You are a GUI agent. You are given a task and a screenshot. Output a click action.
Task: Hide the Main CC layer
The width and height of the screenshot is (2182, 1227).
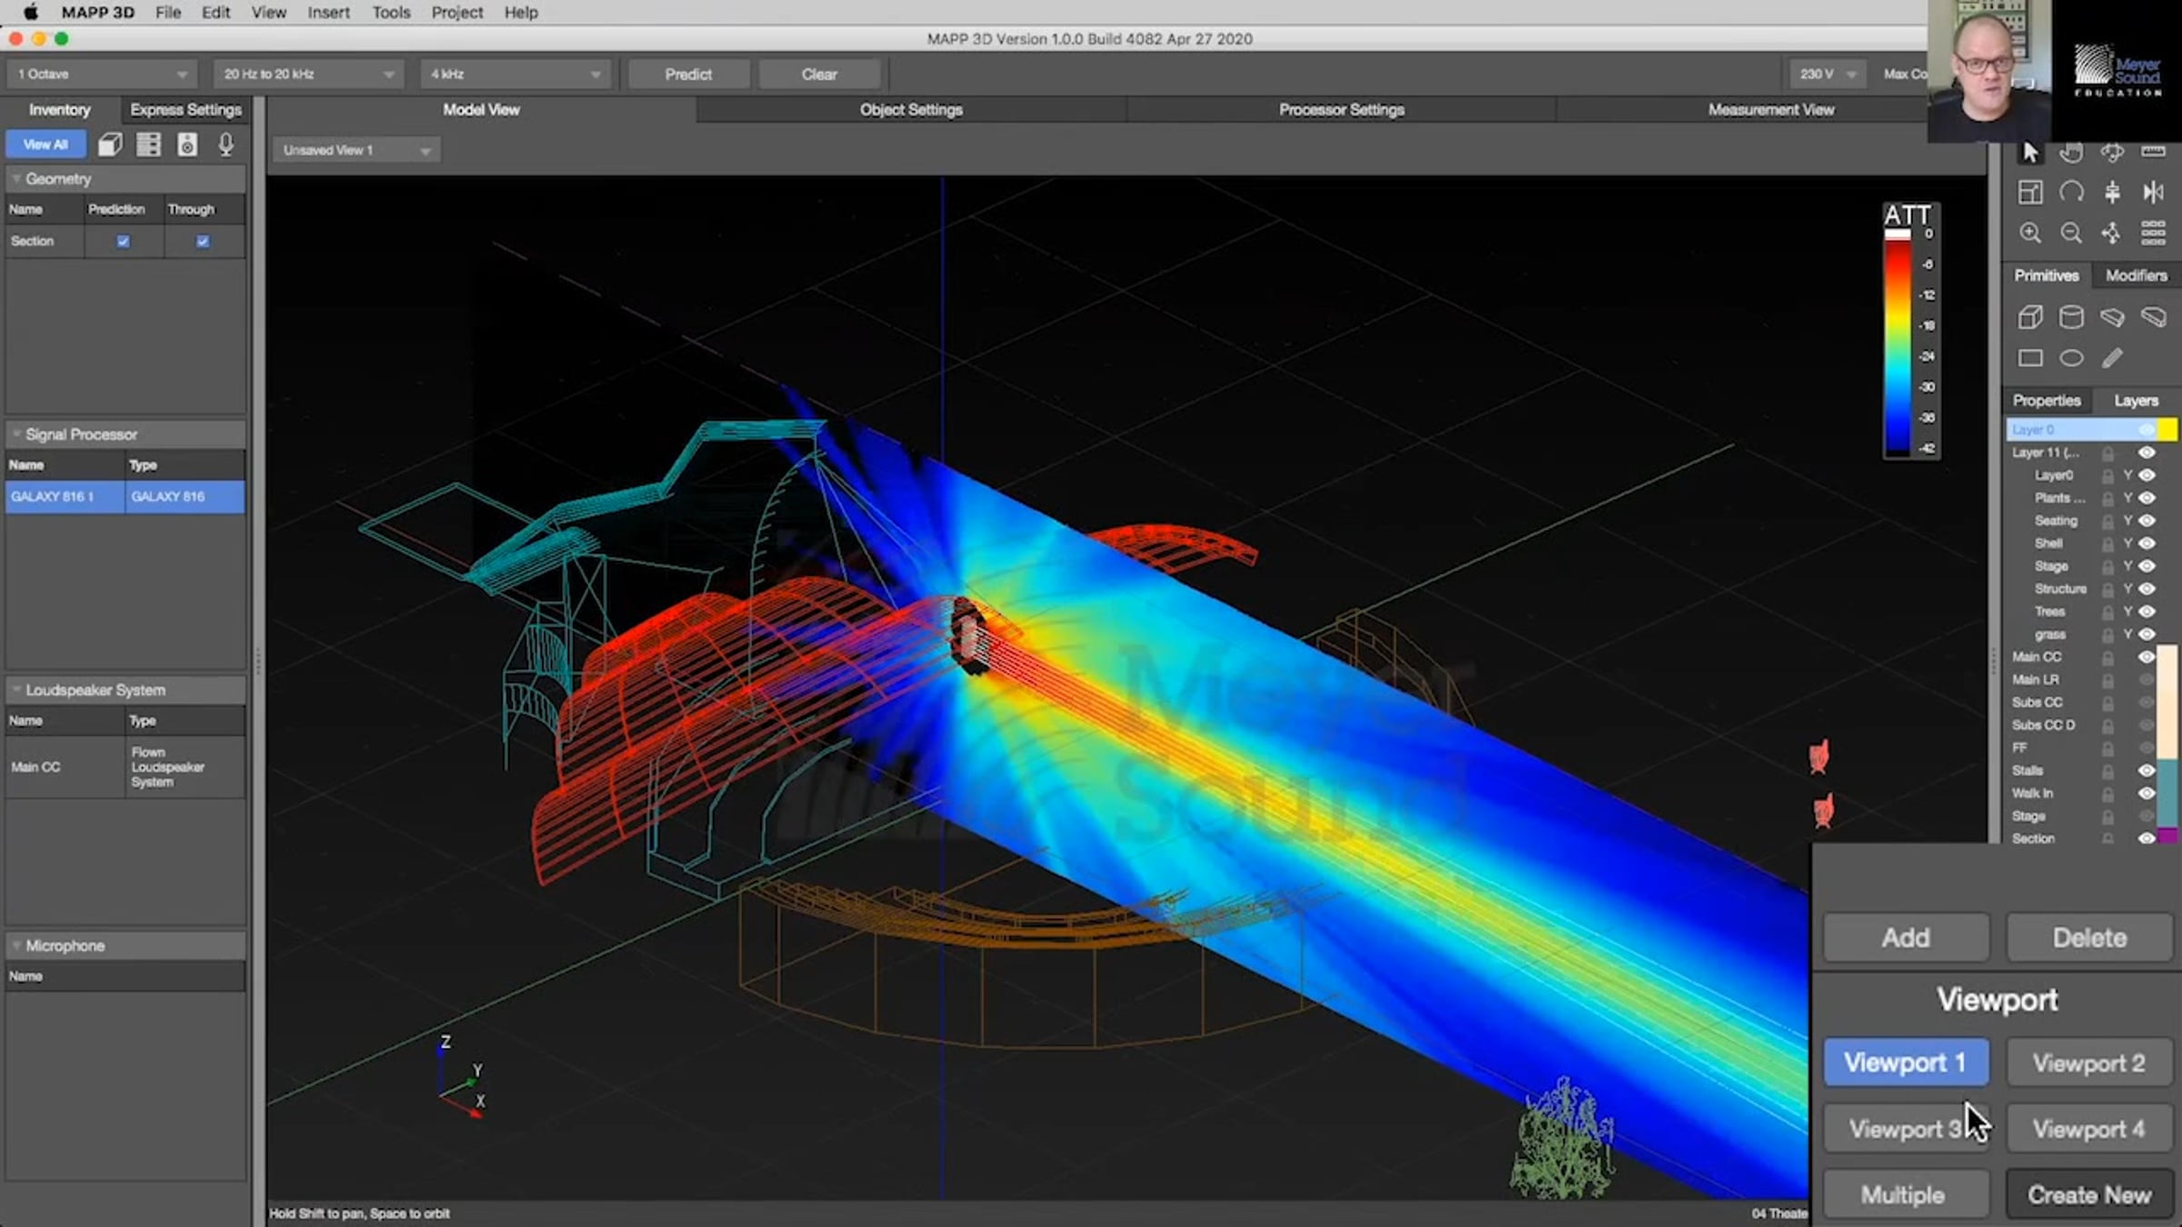[x=2147, y=657]
